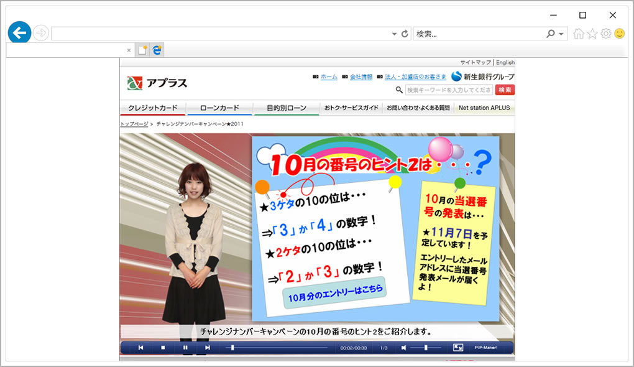Image resolution: width=634 pixels, height=367 pixels.
Task: Focus the browser address bar
Action: pos(221,34)
